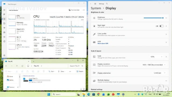Select CPU performance graph entry

pos(19,17)
